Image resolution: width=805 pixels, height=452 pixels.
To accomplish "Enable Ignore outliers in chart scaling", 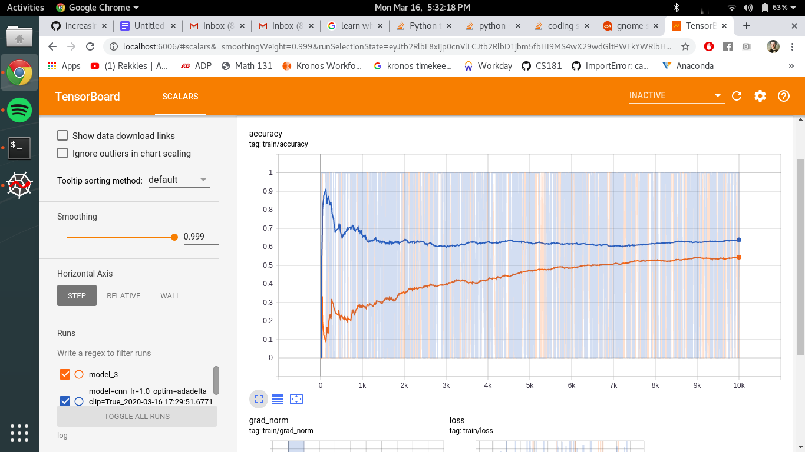I will pos(62,153).
